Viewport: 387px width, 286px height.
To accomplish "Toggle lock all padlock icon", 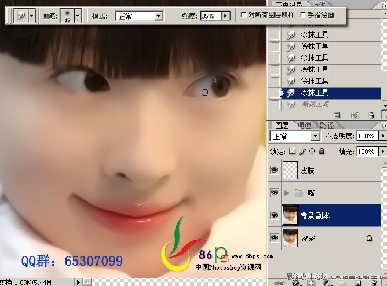I will 322,151.
